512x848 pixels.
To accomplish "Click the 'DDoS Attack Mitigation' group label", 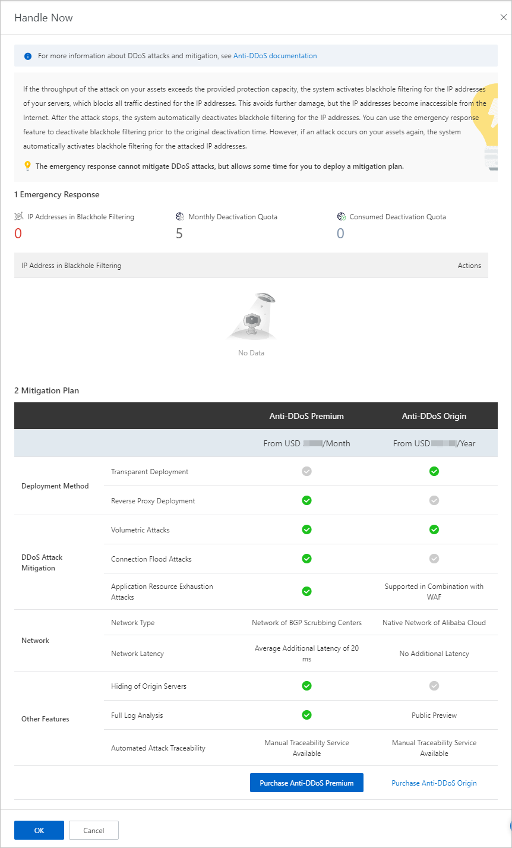I will click(42, 563).
